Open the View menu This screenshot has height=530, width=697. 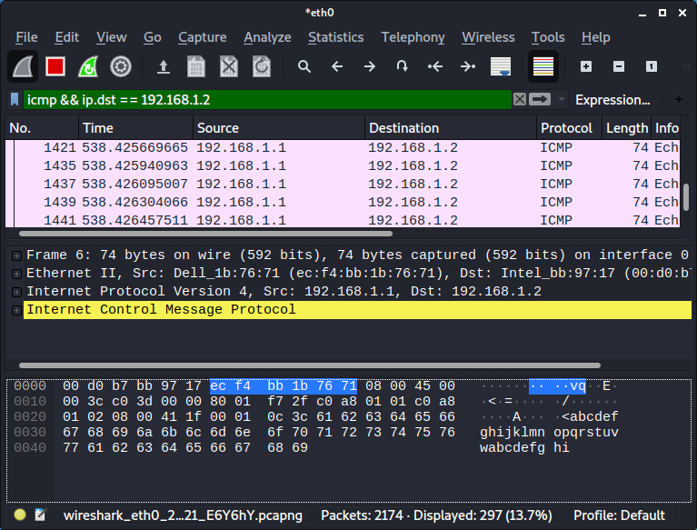pyautogui.click(x=112, y=37)
